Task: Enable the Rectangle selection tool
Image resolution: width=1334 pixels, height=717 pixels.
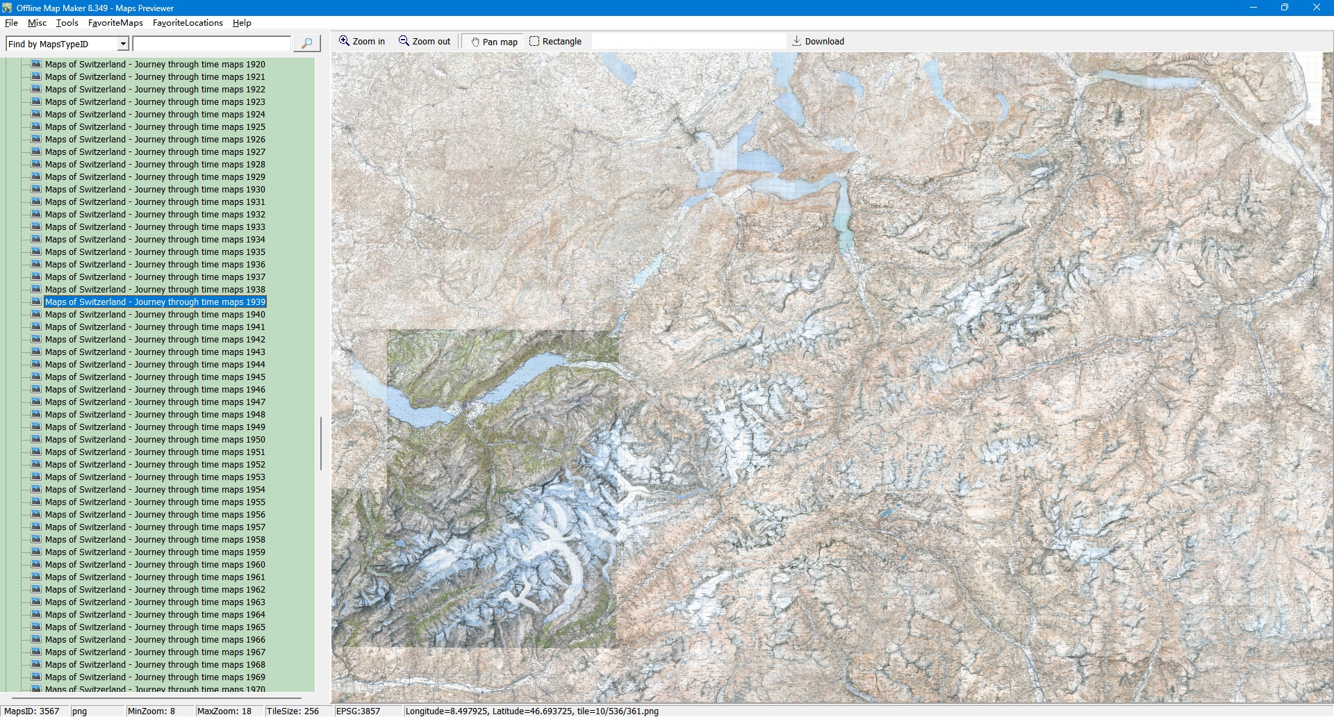Action: point(555,42)
